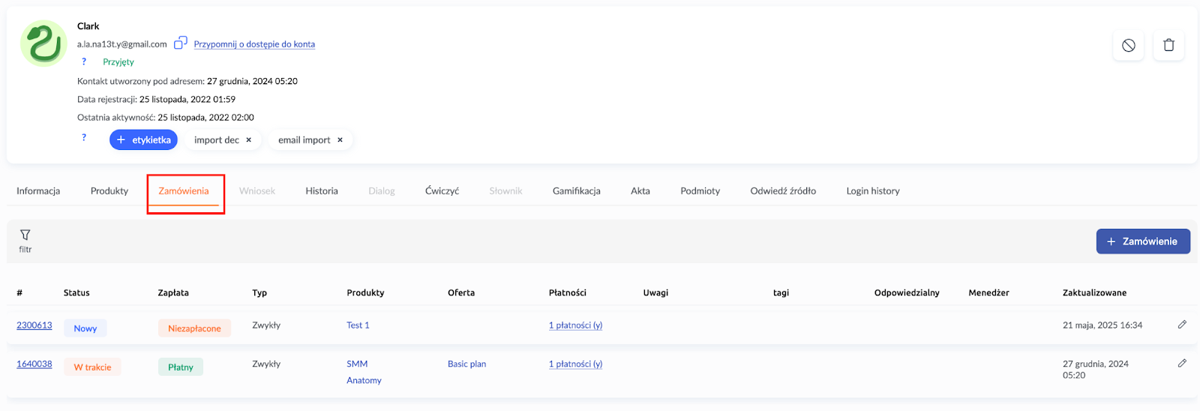Open the Informacja tab

38,191
